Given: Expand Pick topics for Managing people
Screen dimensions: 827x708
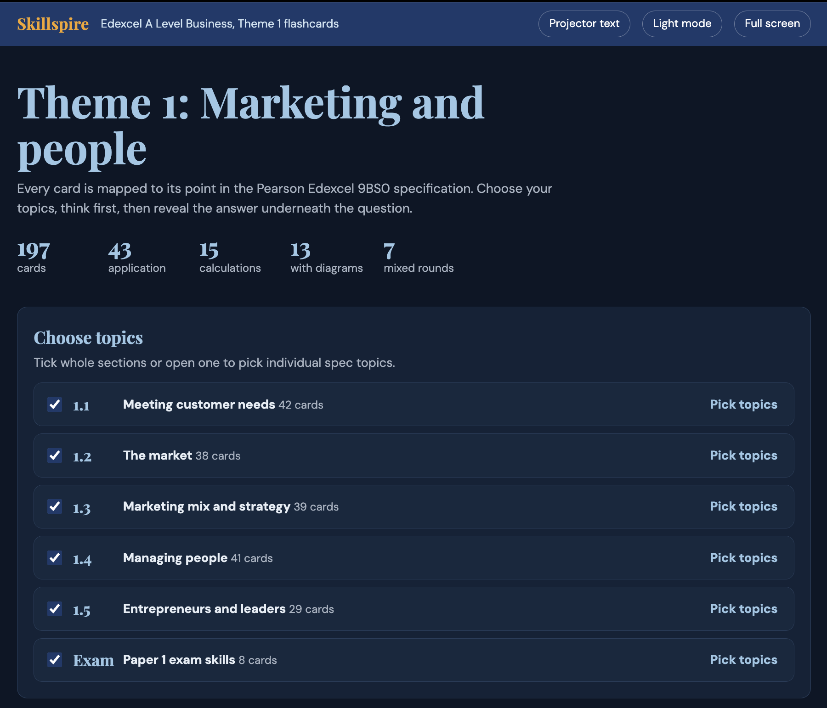Looking at the screenshot, I should (x=743, y=558).
